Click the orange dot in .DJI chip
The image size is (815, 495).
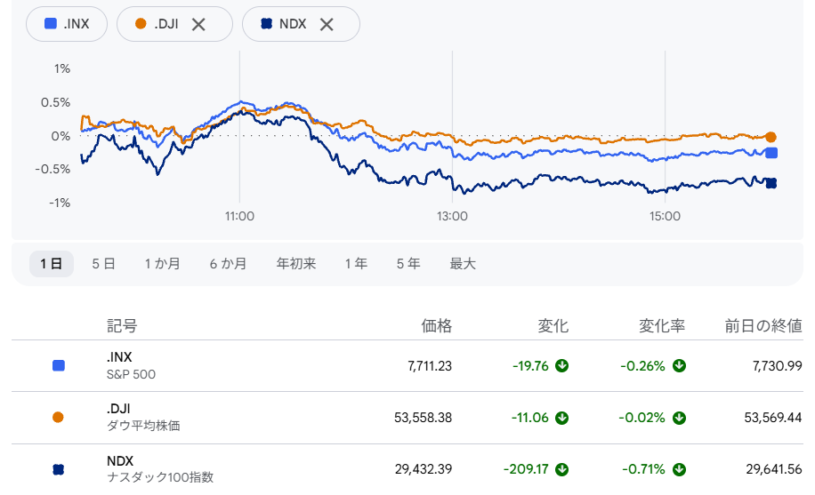coord(141,23)
